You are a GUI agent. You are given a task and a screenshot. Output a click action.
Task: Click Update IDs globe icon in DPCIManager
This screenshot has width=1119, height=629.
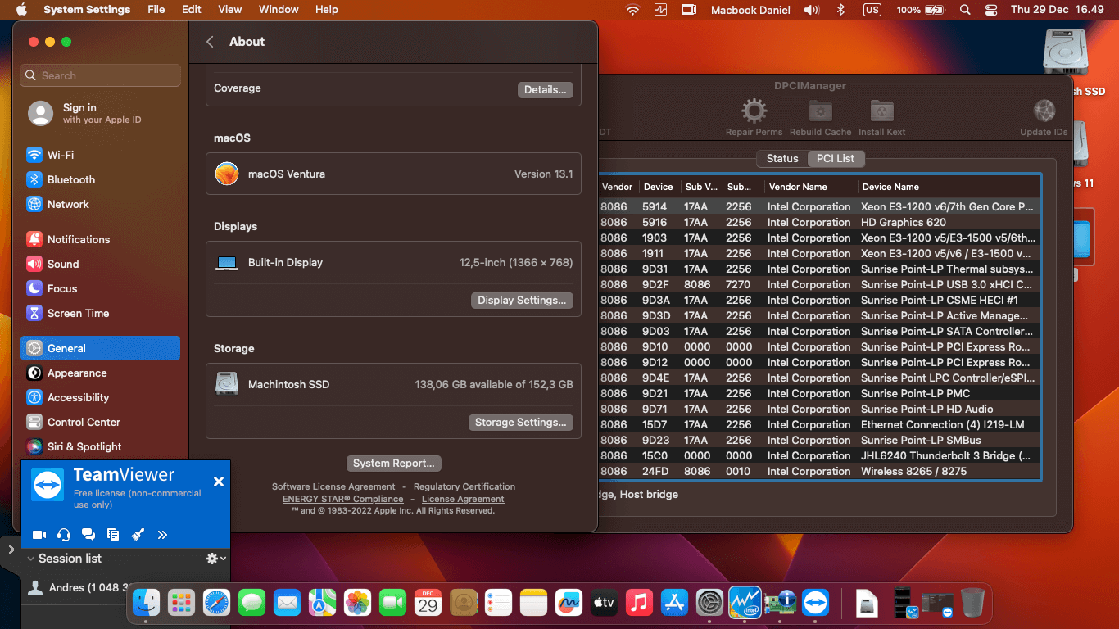(1044, 111)
